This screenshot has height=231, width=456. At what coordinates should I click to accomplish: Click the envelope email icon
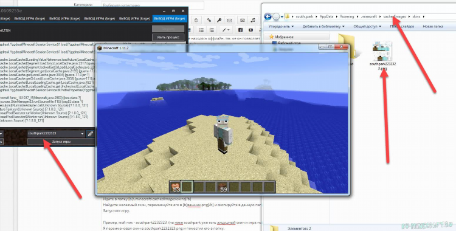point(230,20)
